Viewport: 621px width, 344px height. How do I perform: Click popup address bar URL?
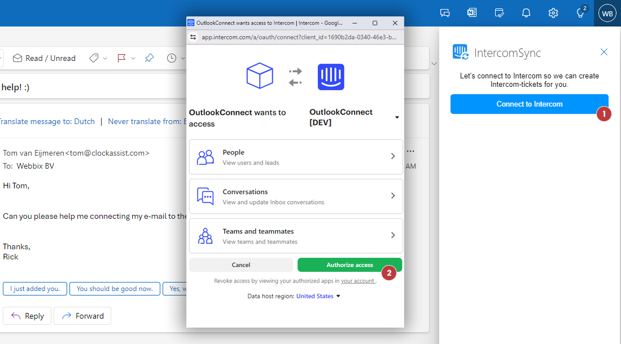299,37
